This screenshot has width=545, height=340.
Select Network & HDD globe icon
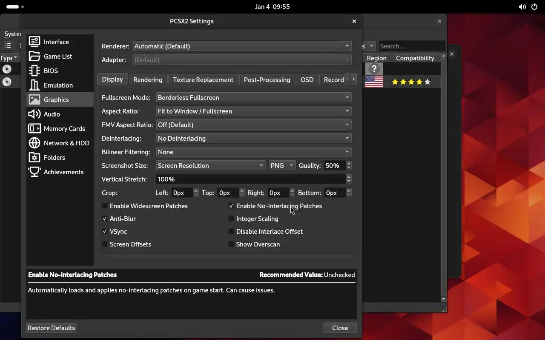(34, 143)
